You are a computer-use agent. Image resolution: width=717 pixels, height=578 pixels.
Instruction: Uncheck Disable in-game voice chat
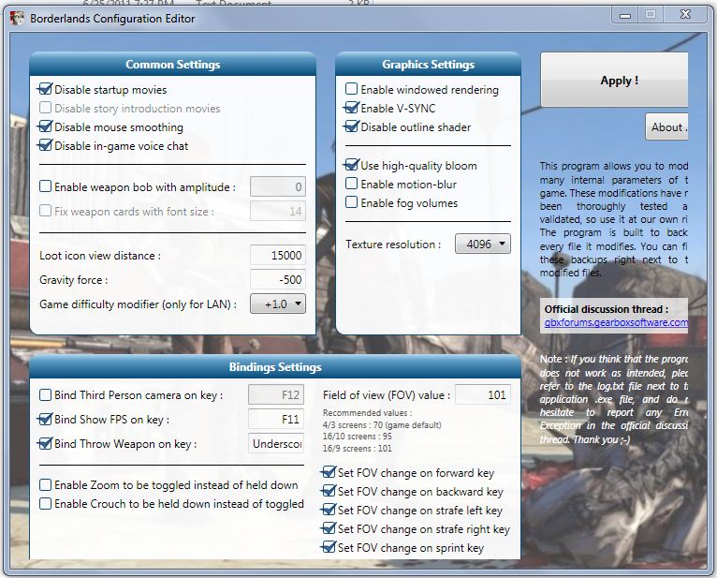45,145
